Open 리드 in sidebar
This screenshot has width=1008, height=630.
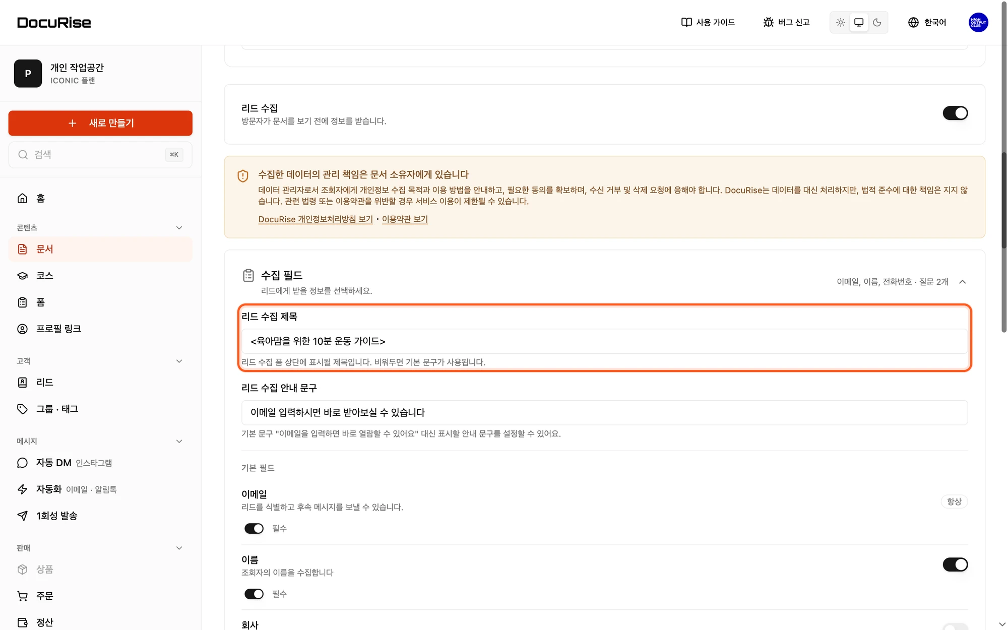coord(100,382)
